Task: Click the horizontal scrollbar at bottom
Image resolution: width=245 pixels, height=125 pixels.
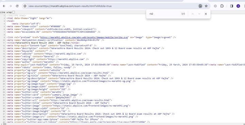Action: [x=122, y=124]
